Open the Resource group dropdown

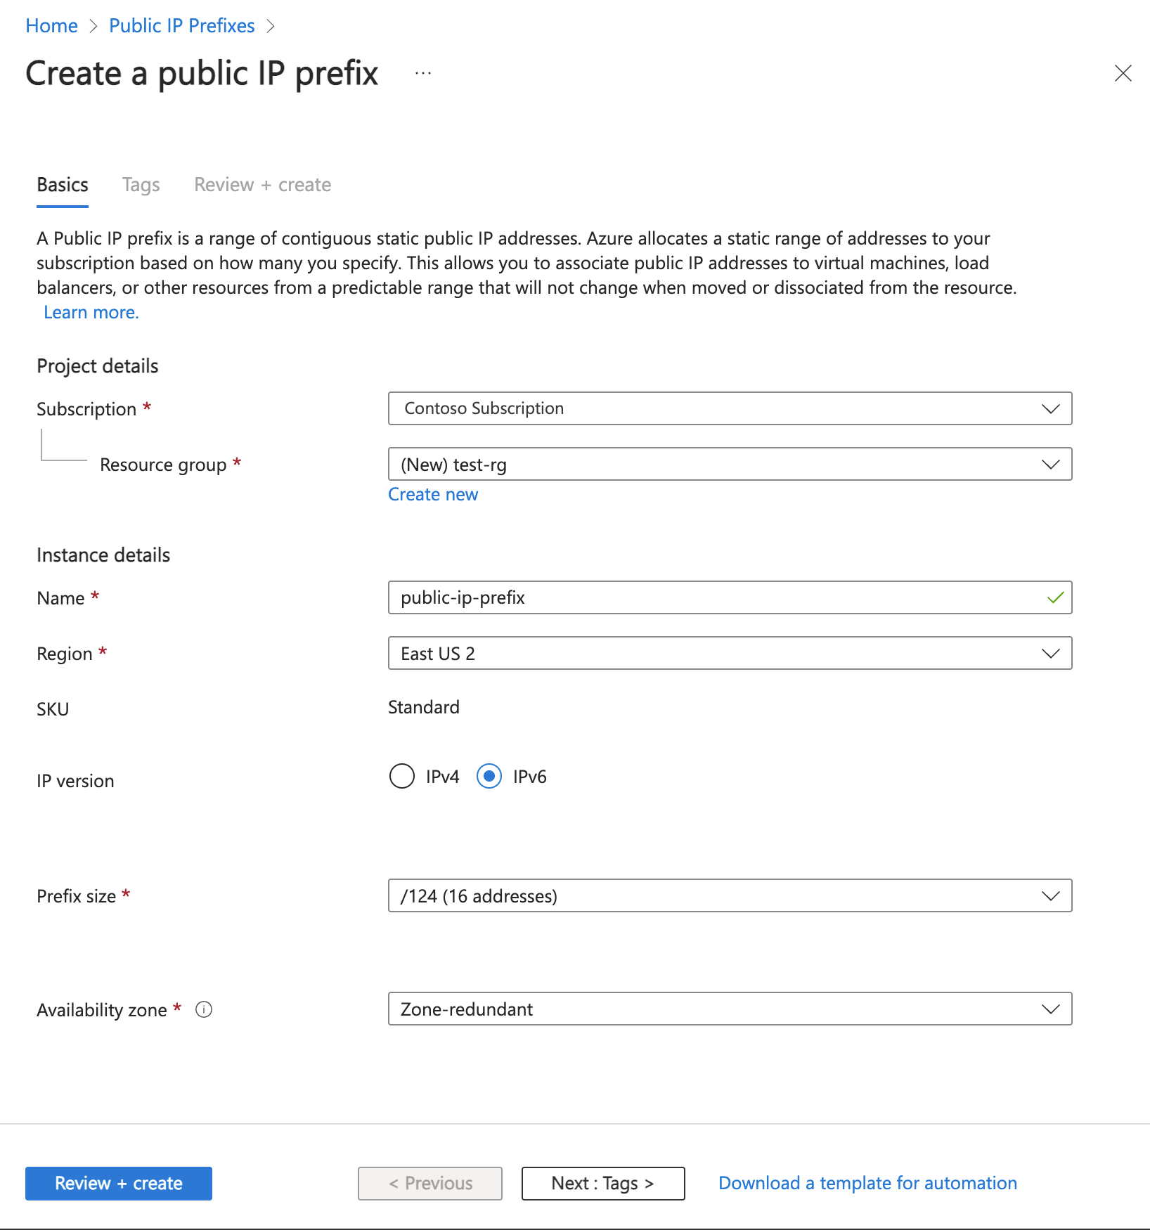pos(1051,464)
